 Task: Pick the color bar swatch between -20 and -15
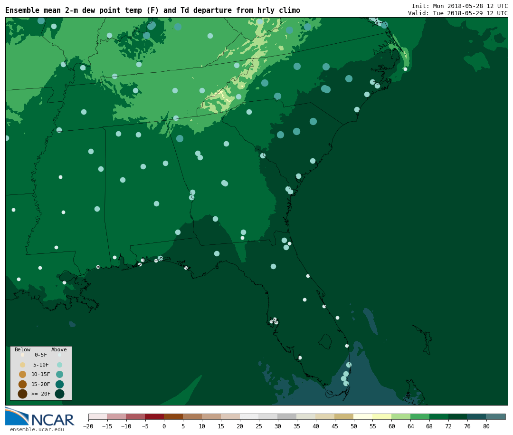98,416
